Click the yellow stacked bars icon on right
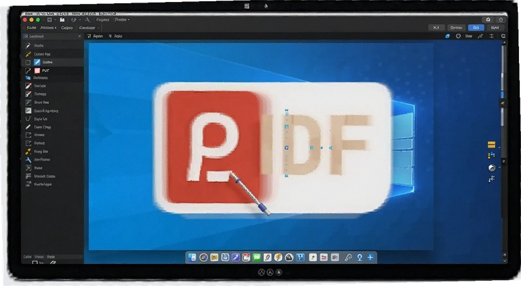521x286 pixels. pos(492,145)
